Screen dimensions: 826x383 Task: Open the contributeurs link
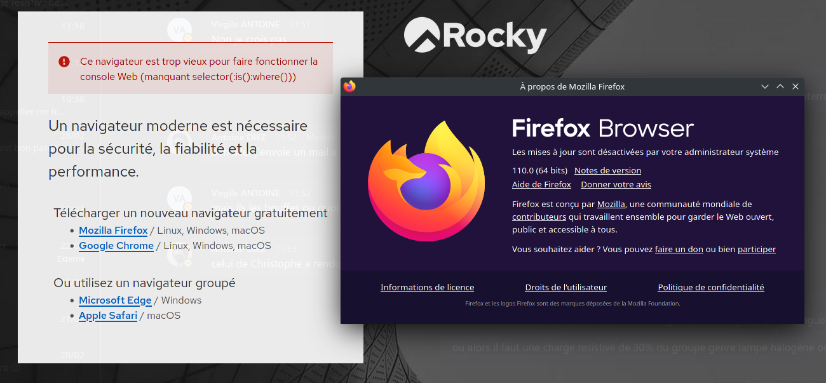[539, 217]
